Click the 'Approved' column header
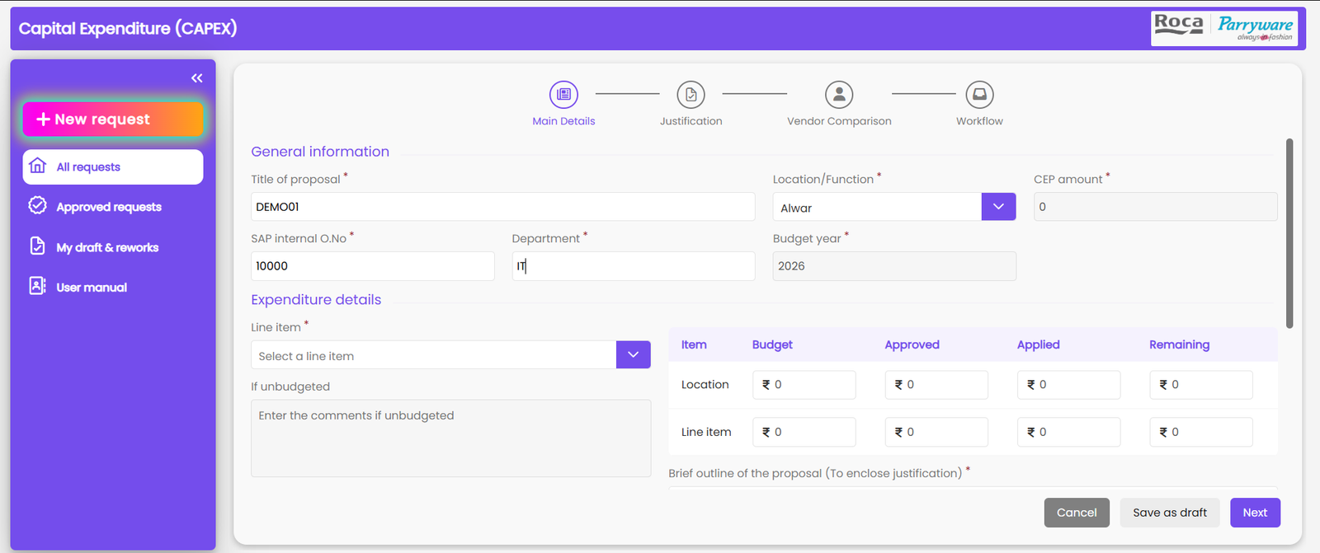The image size is (1320, 553). pos(912,344)
